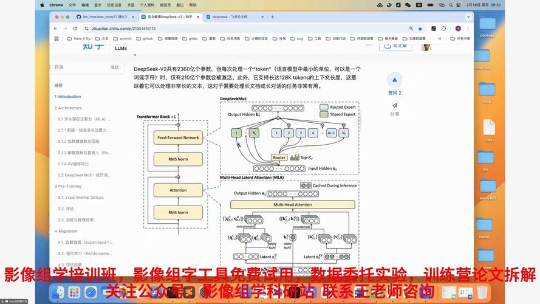The height and width of the screenshot is (304, 540).
Task: Jump to 1 Introduction in contents
Action: (67, 97)
